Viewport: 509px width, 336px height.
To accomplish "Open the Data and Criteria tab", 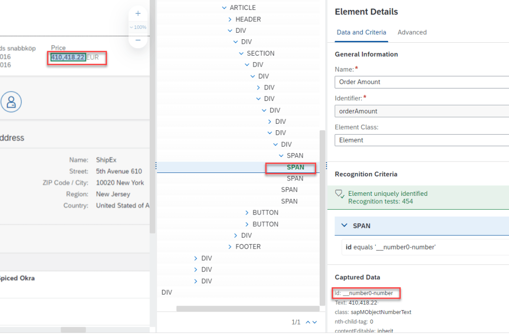I will 361,32.
